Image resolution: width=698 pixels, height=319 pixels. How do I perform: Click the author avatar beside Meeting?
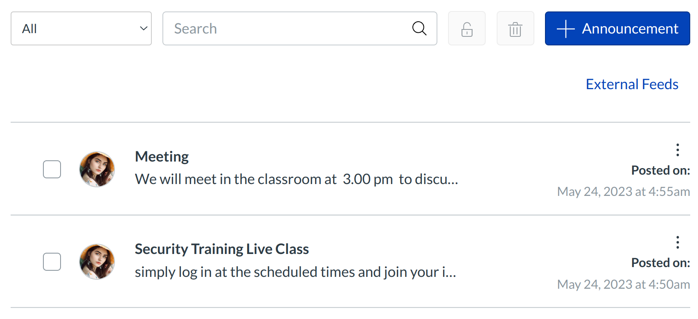pos(97,169)
